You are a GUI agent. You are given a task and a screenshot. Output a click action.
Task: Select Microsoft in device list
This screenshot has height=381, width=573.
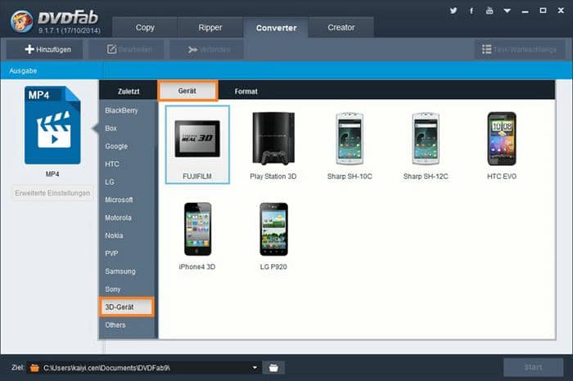119,199
